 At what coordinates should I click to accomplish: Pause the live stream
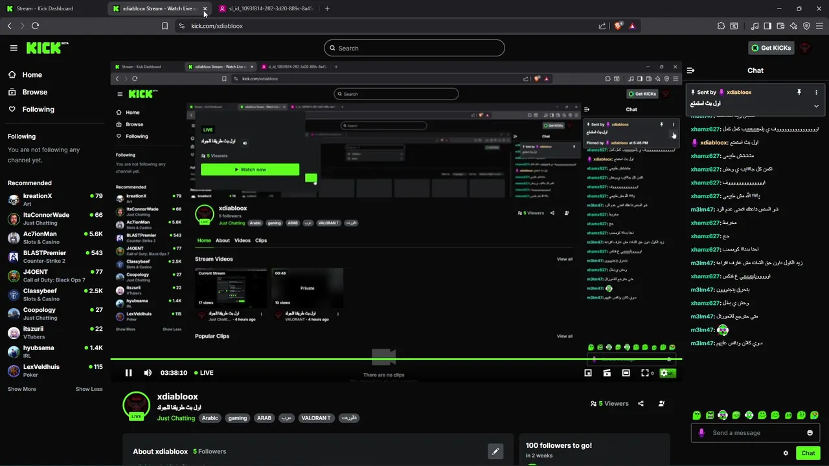point(128,373)
